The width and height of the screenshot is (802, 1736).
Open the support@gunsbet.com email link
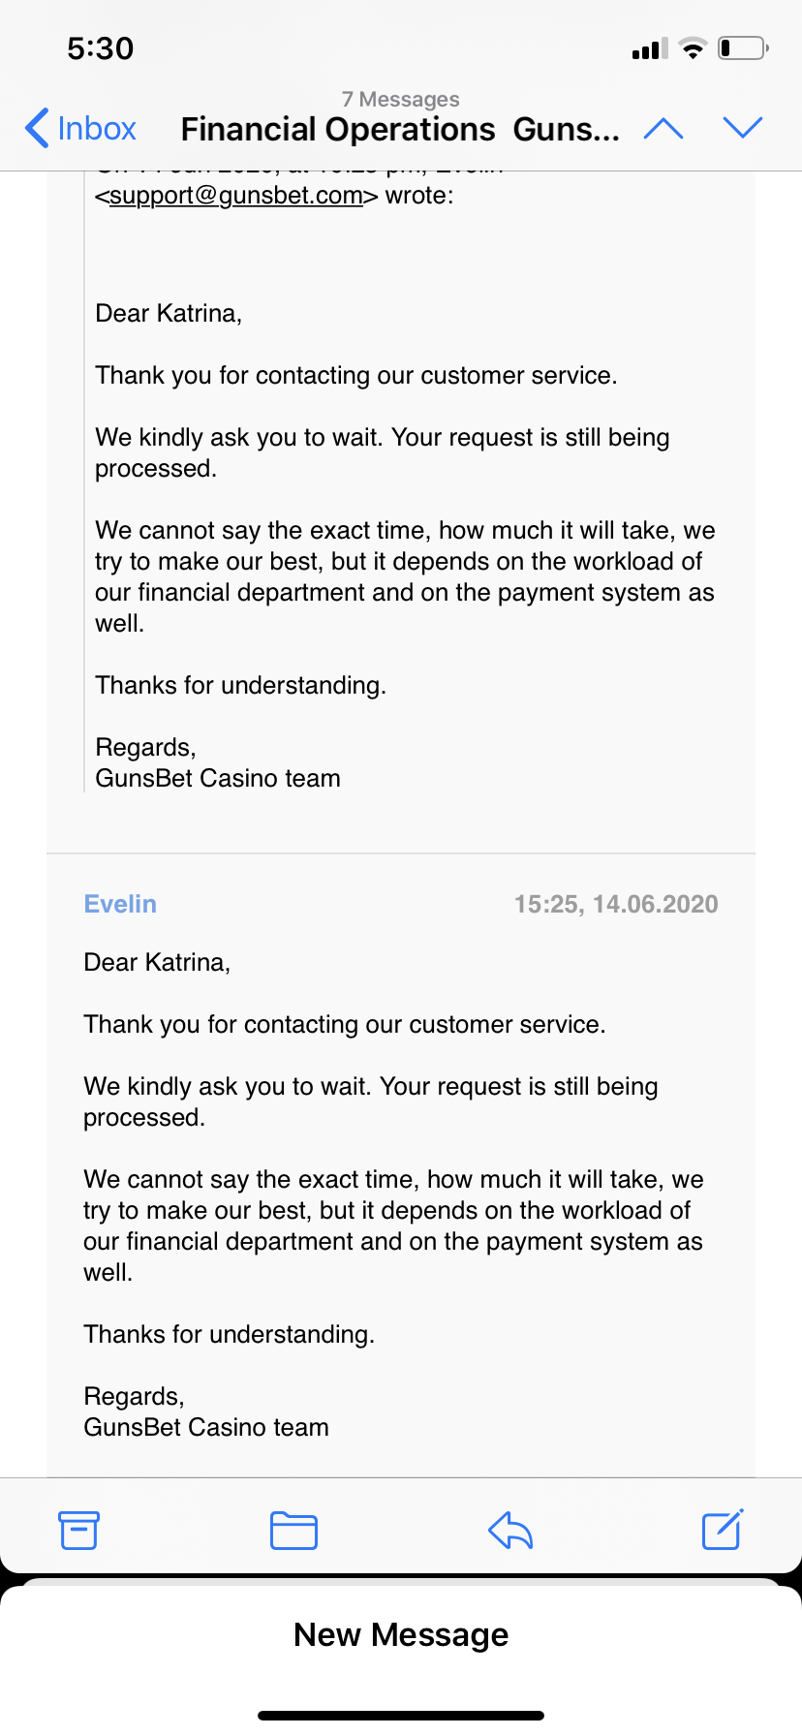pos(236,196)
